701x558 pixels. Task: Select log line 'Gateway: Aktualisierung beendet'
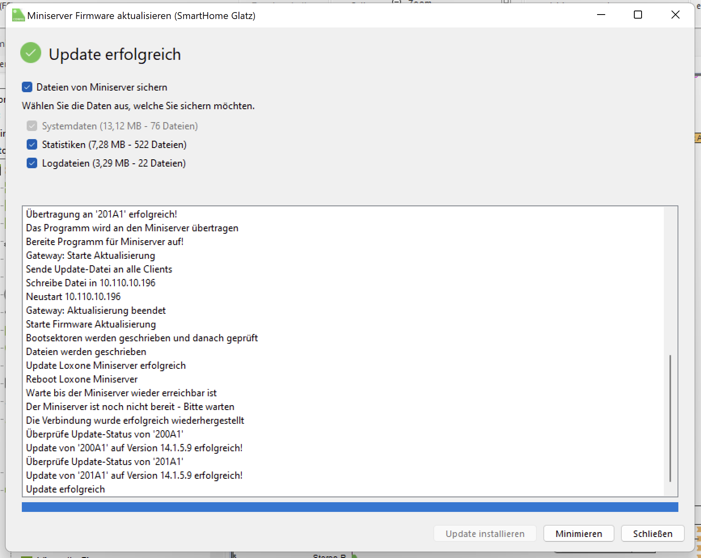96,310
